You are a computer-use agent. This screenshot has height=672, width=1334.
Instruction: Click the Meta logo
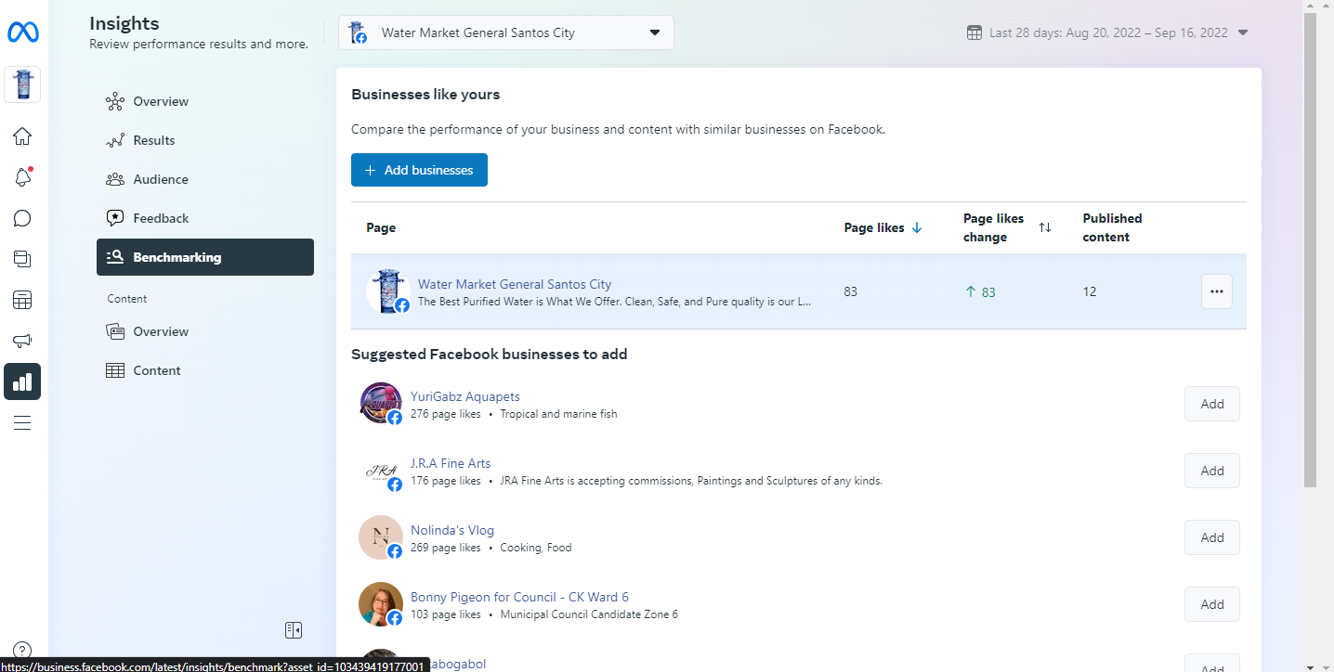pos(22,33)
